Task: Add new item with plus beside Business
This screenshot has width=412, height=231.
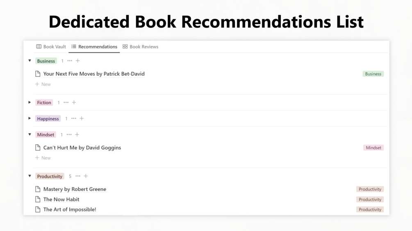Action: (x=77, y=61)
